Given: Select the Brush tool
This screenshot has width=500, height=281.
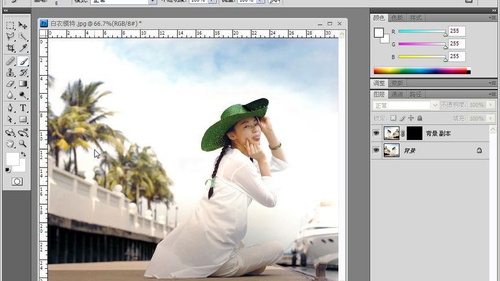Looking at the screenshot, I should click(23, 61).
